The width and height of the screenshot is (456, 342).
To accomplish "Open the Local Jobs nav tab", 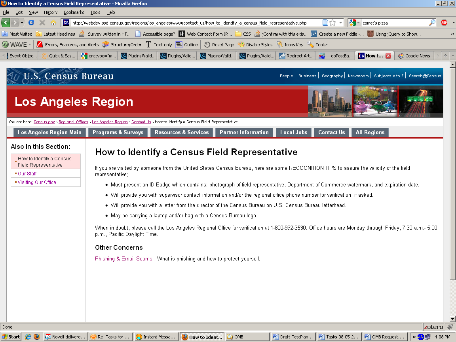I will tap(294, 132).
